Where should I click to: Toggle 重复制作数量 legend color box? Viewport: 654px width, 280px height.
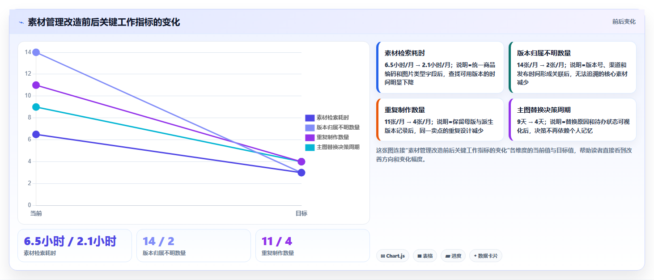(310, 137)
